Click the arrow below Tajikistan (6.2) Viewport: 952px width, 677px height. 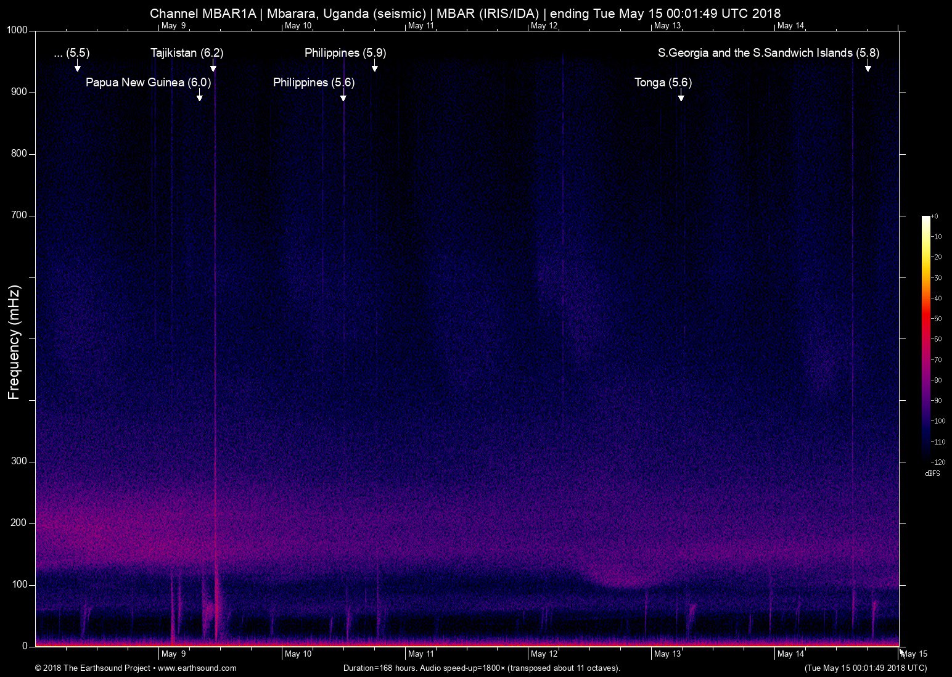(213, 67)
